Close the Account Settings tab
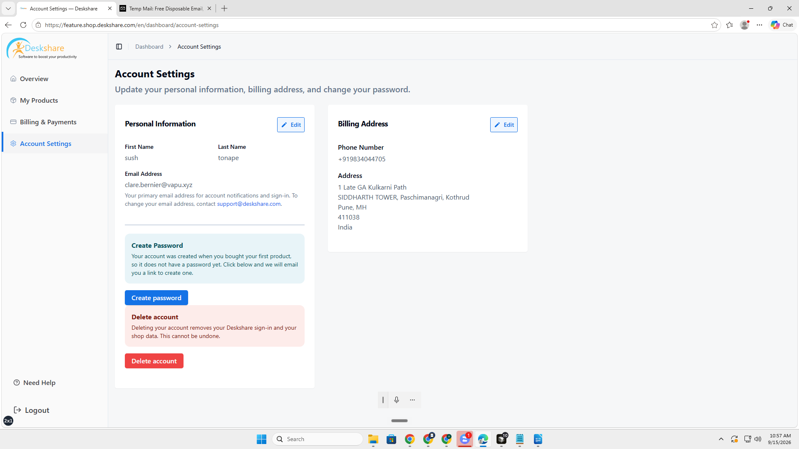Screen dimensions: 799x449 tap(110, 8)
